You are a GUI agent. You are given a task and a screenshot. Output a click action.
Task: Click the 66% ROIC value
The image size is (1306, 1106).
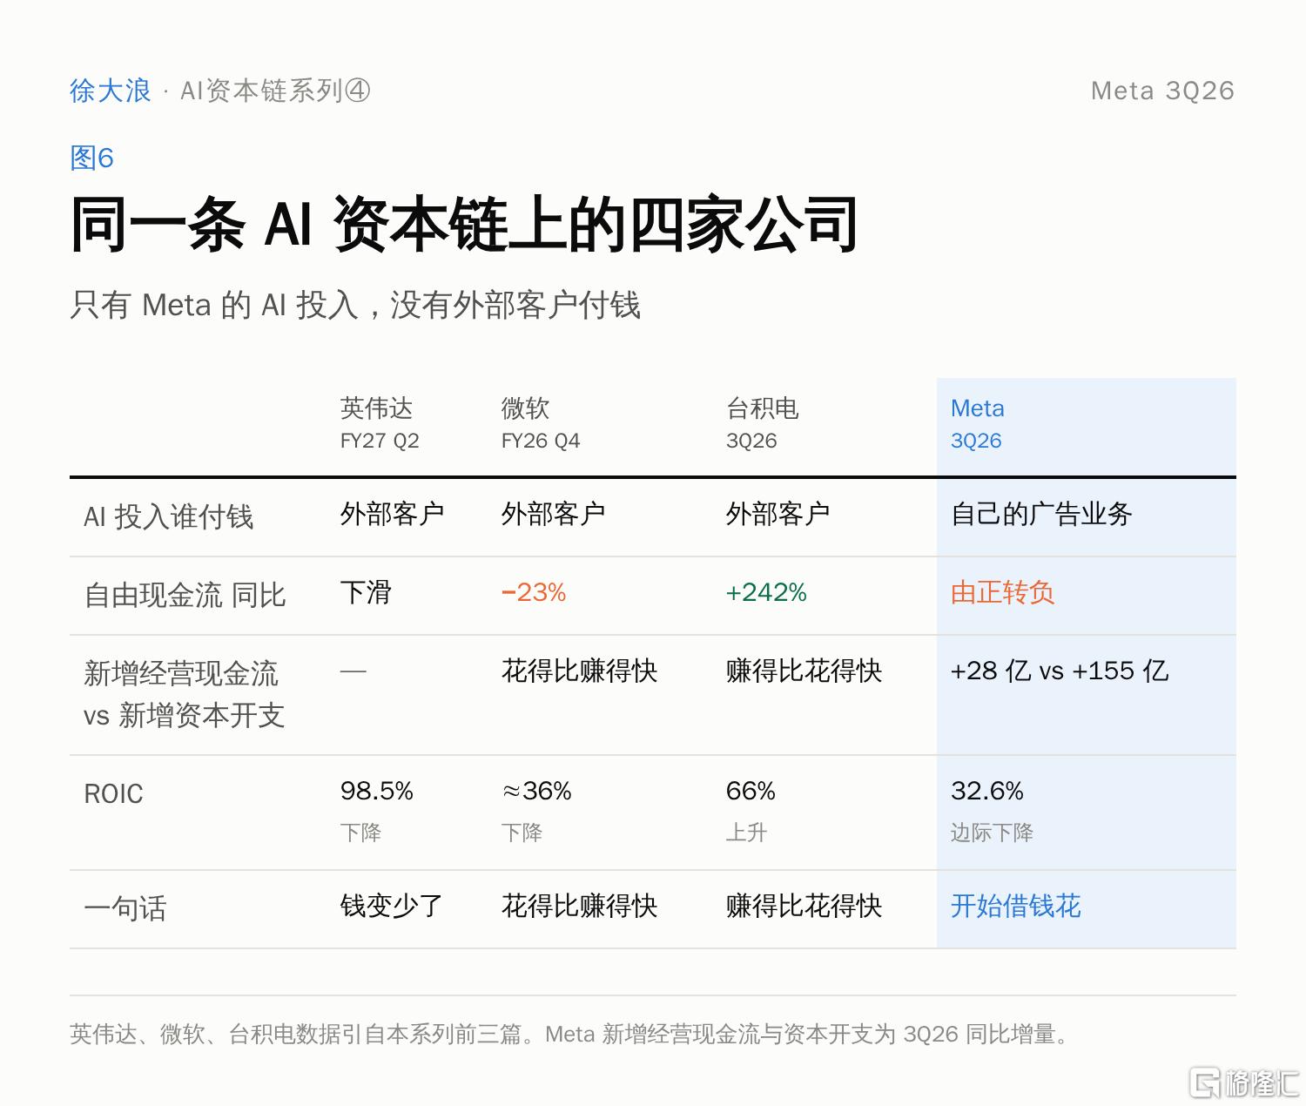click(751, 791)
